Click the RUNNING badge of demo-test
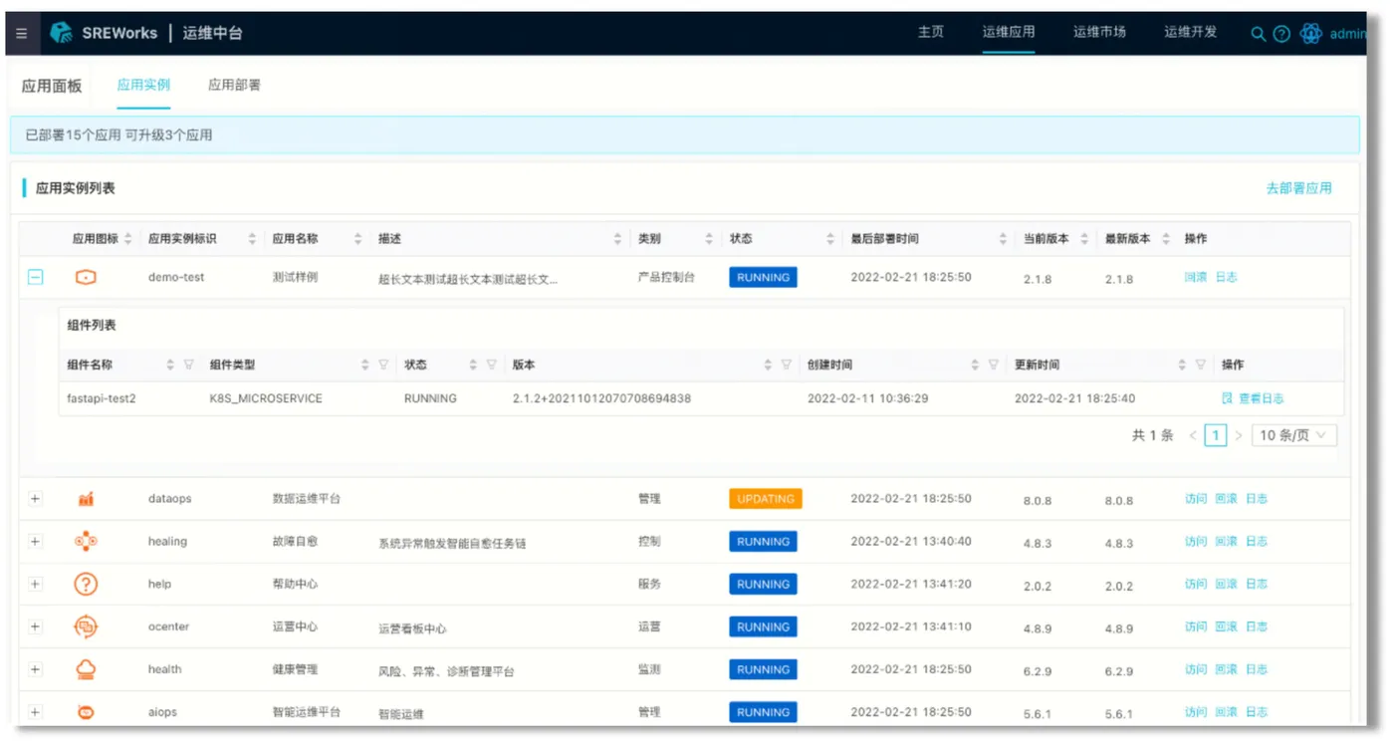Viewport: 1394px width, 745px height. pyautogui.click(x=763, y=278)
